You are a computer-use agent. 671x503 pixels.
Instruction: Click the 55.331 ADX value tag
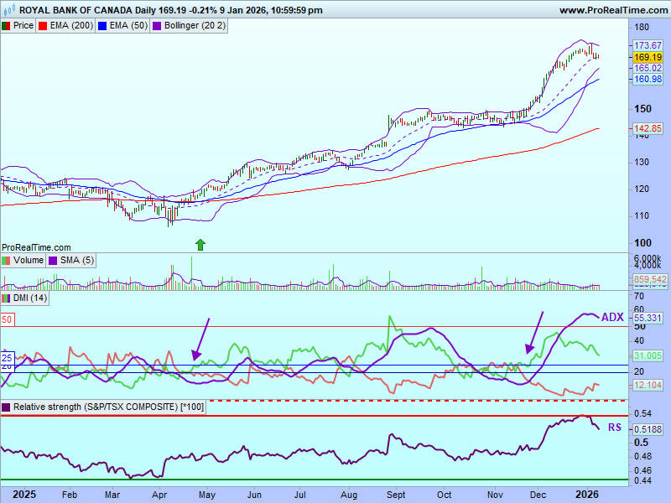tap(648, 319)
